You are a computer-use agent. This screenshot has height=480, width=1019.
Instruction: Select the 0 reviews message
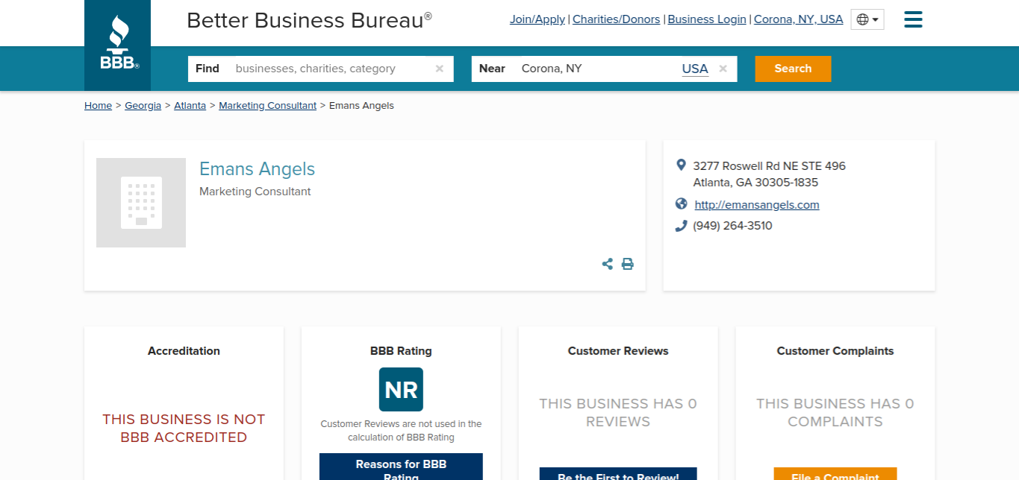click(x=618, y=413)
